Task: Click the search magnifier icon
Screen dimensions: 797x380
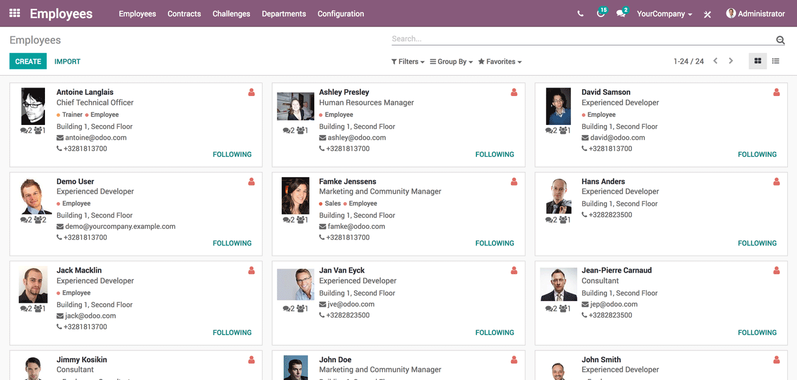Action: (780, 40)
